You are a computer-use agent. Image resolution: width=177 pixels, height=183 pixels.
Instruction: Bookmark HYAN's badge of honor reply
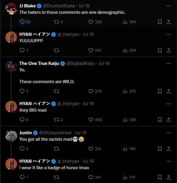(x=160, y=177)
